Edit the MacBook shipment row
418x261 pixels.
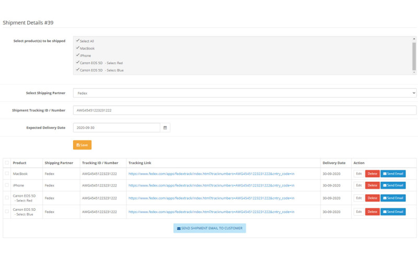tap(358, 174)
